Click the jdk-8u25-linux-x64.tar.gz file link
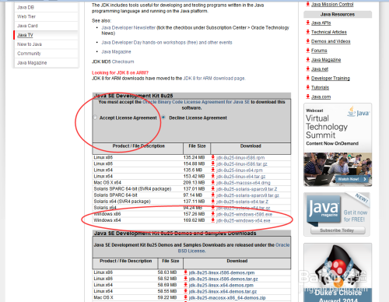 (x=241, y=177)
